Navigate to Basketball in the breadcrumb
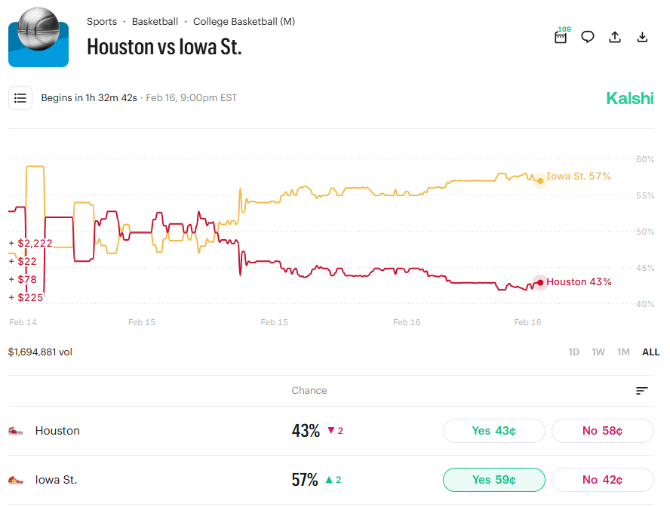This screenshot has width=670, height=507. click(x=155, y=21)
